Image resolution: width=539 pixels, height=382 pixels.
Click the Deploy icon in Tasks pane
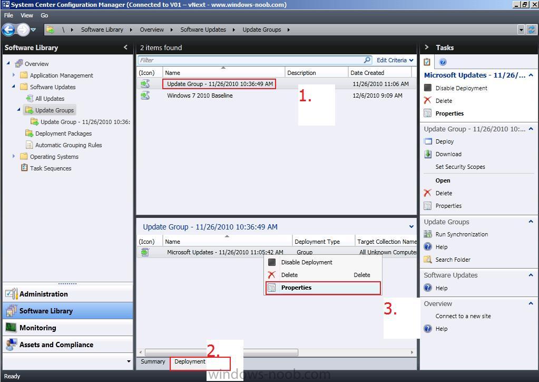tap(428, 141)
